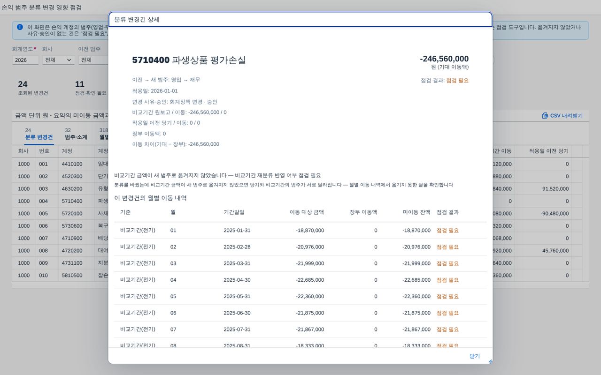Screen dimensions: 601x375
Task: Click 이동 대상 금액 column header
Action: (307, 212)
